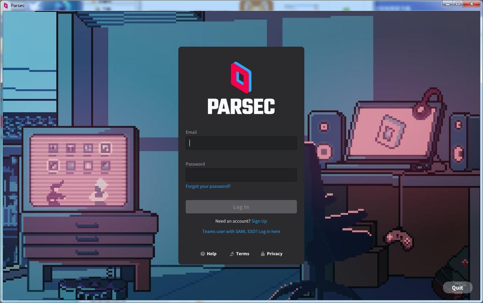Viewport: 483px width, 303px height.
Task: Click the Forgot your password? link
Action: (208, 186)
